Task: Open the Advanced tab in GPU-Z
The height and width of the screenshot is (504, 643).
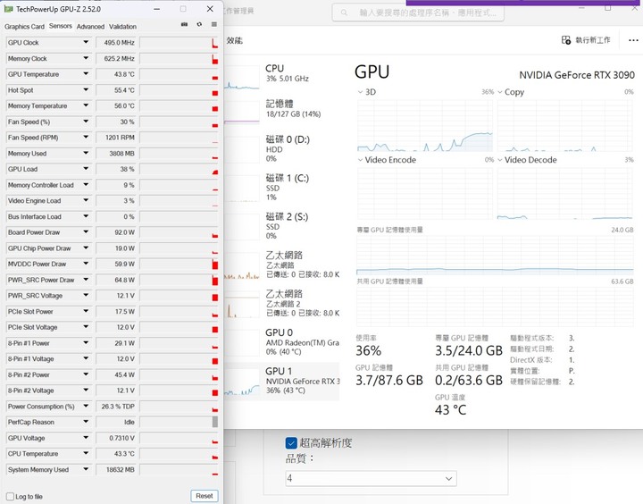Action: pos(90,27)
